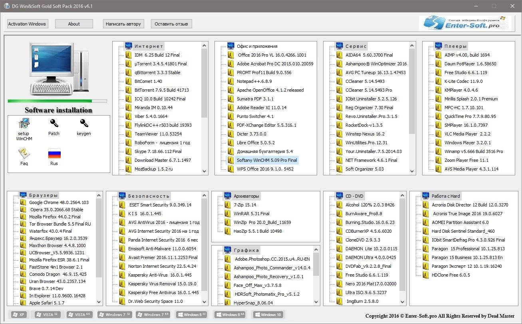Select AIMP v4.00, build 1694

[467, 55]
